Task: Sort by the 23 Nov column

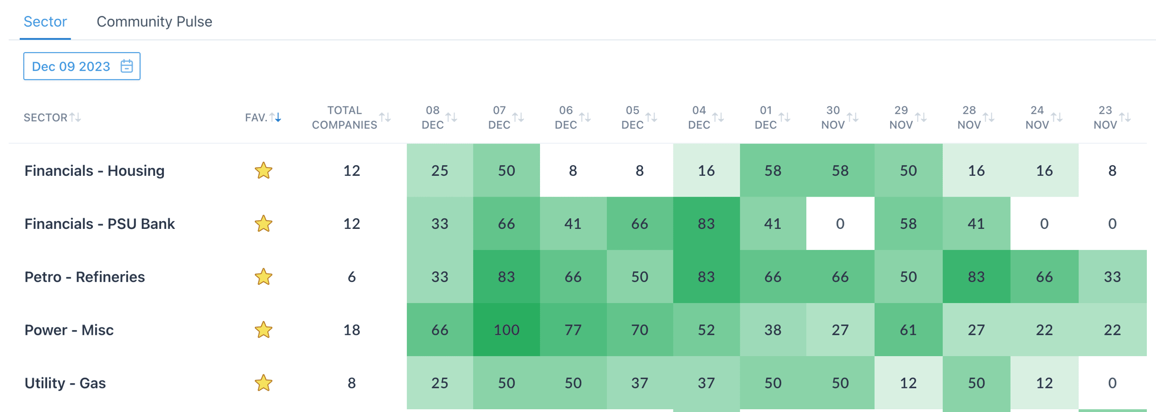Action: [1125, 117]
